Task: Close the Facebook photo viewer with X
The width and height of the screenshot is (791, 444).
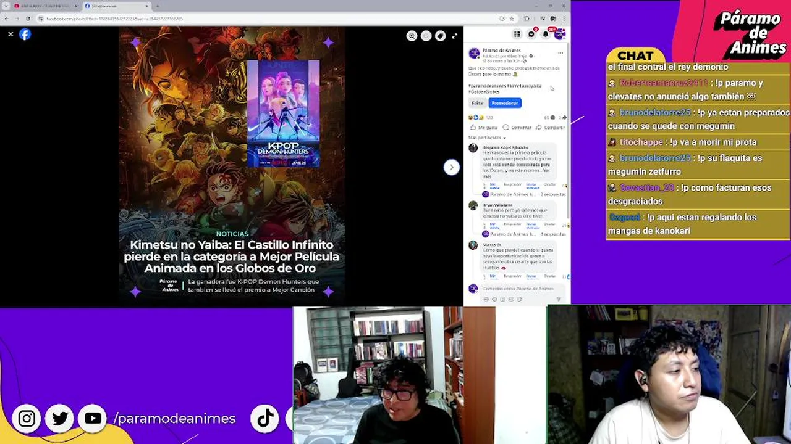Action: [11, 35]
